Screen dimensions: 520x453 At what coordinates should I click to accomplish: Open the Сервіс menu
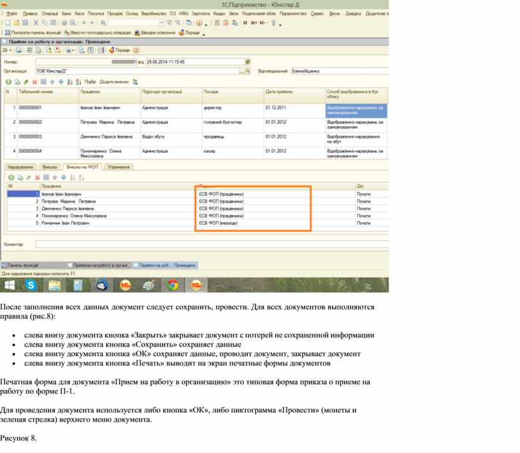pos(317,13)
